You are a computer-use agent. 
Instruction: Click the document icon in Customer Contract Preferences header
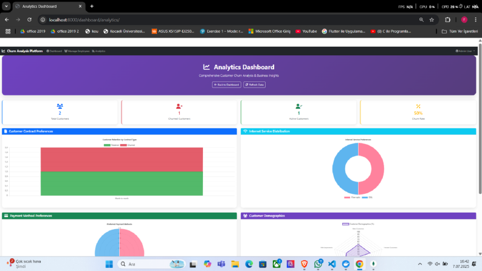point(5,131)
